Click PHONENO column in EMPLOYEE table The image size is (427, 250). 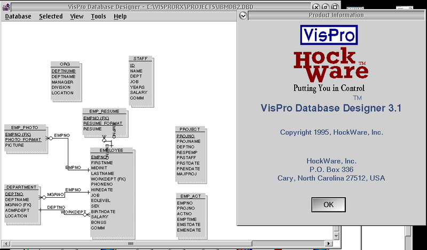click(102, 184)
